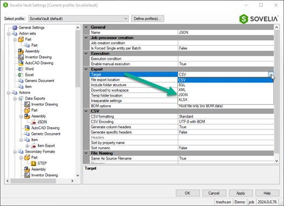Image resolution: width=284 pixels, height=206 pixels.
Task: Click the tree panel scroll down arrow
Action: pos(78,175)
